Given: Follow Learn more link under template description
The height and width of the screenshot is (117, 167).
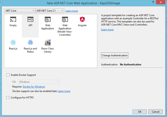Looking at the screenshot, I should 107,30.
